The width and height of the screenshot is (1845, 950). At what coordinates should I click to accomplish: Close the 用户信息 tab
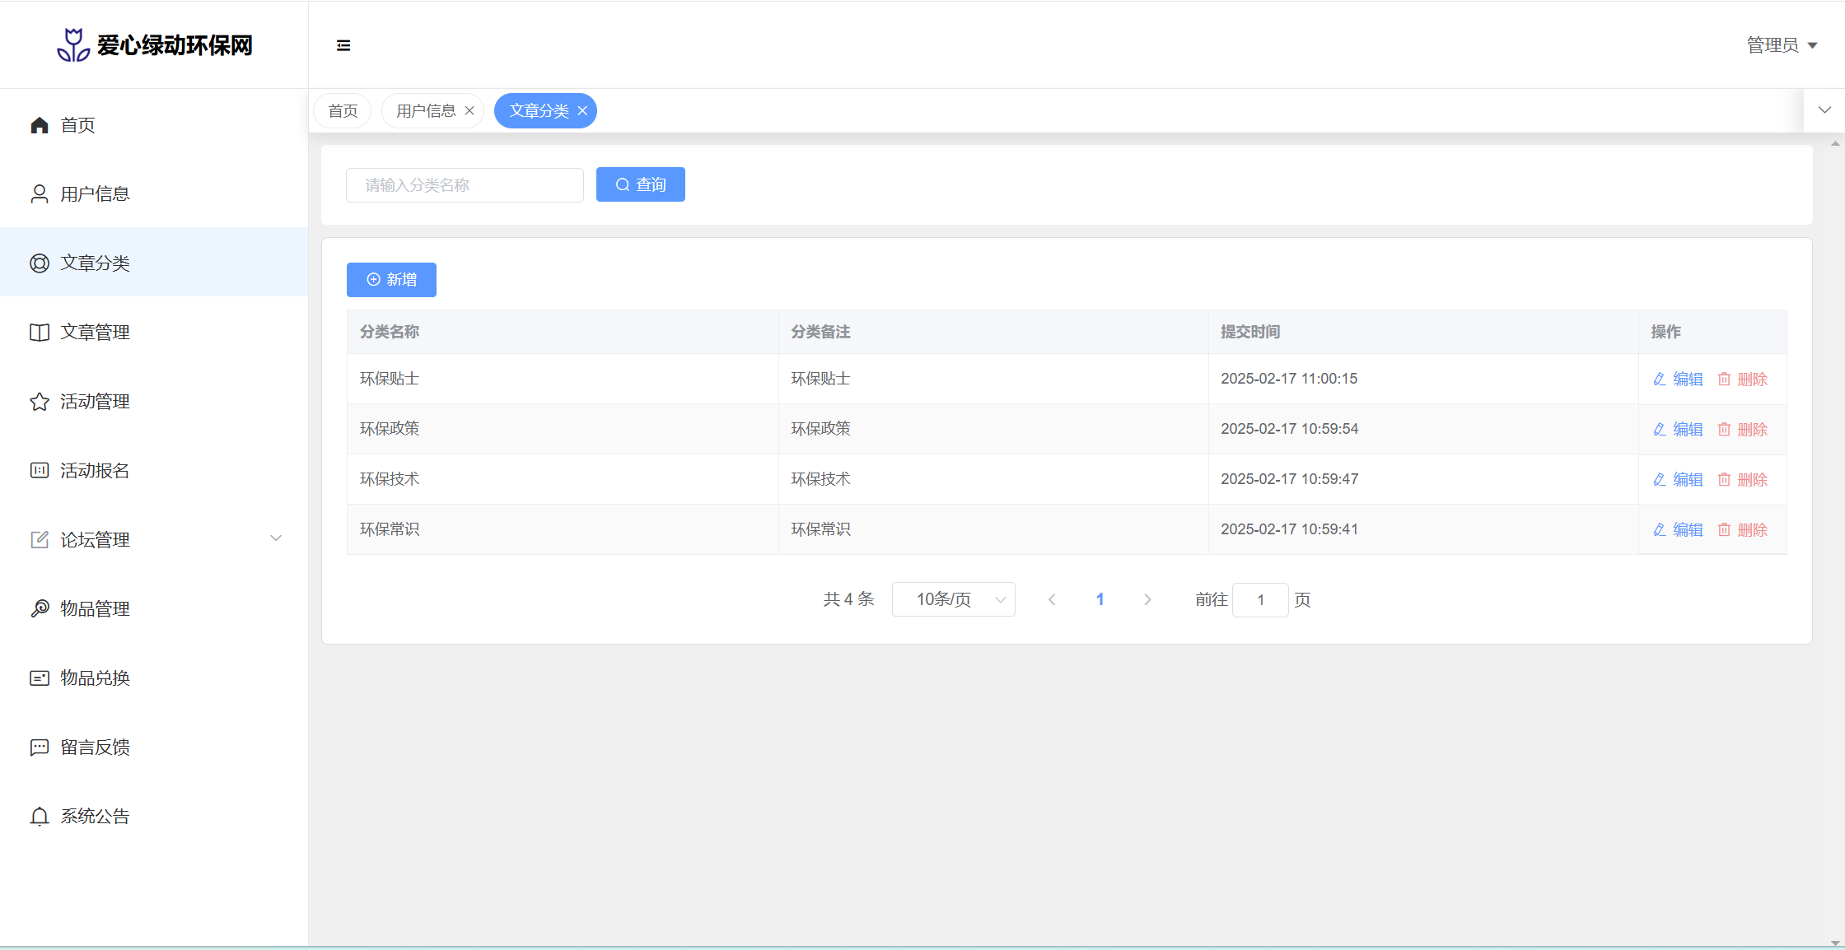click(x=469, y=111)
